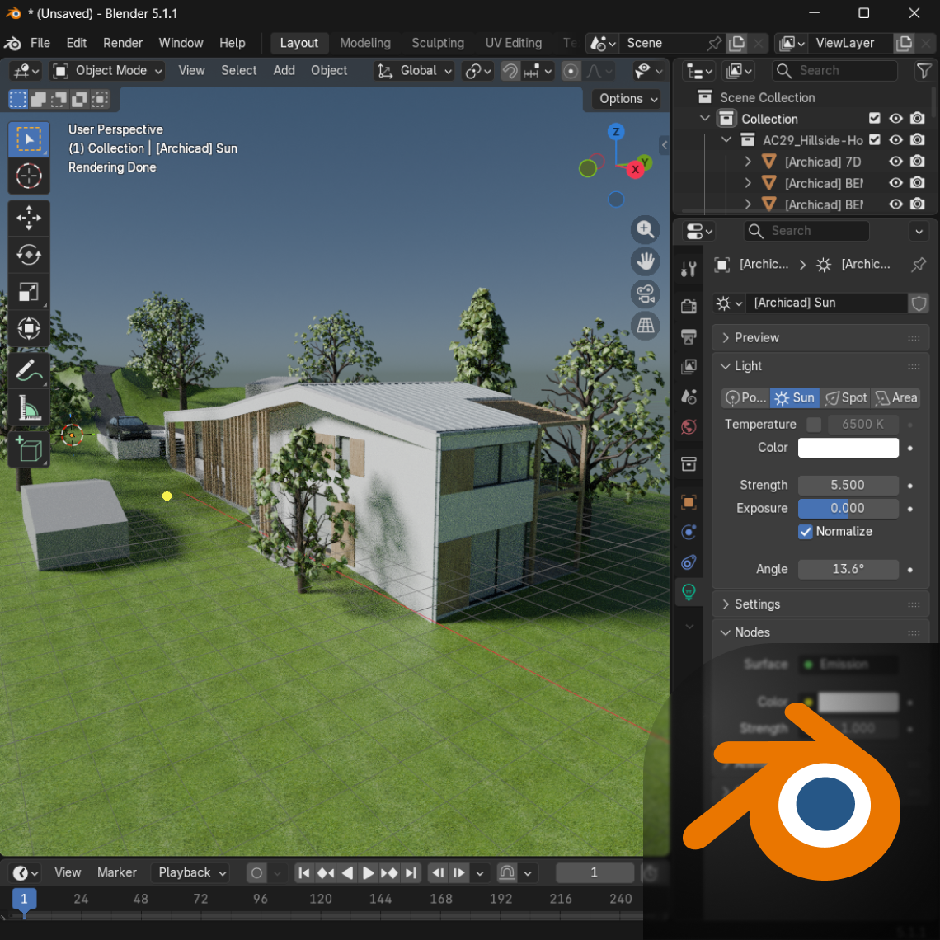This screenshot has height=940, width=940.
Task: Switch to the Sculpting workspace tab
Action: coord(438,43)
